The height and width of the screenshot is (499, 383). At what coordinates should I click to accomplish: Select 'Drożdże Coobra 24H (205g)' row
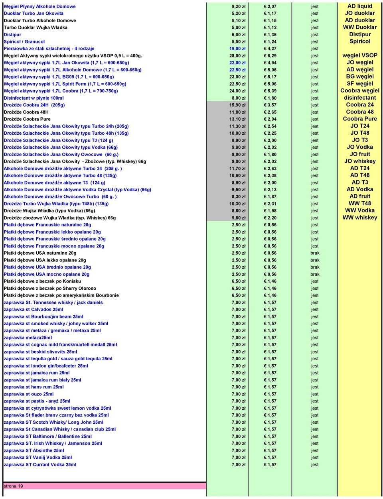pos(34,105)
